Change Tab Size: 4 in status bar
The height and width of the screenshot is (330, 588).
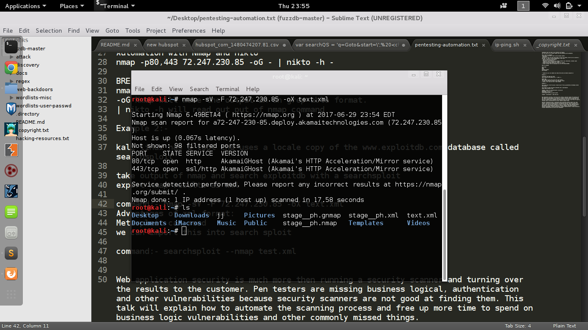[x=518, y=326]
